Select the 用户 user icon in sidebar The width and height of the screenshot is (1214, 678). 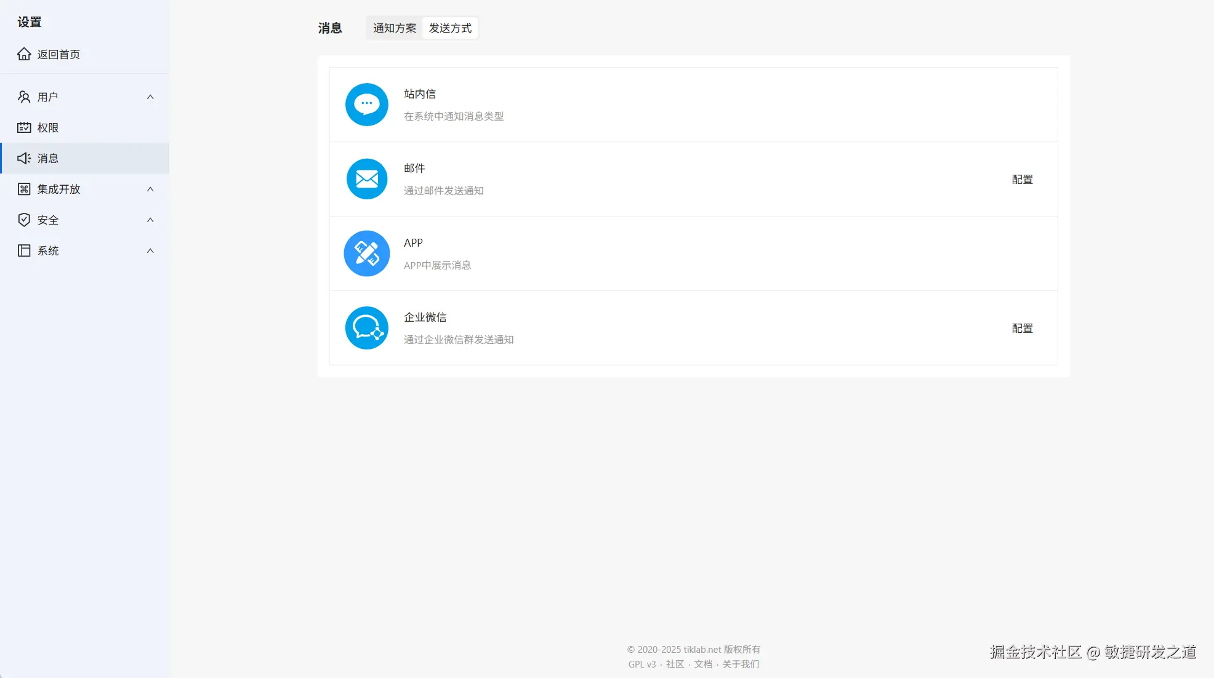pyautogui.click(x=24, y=97)
